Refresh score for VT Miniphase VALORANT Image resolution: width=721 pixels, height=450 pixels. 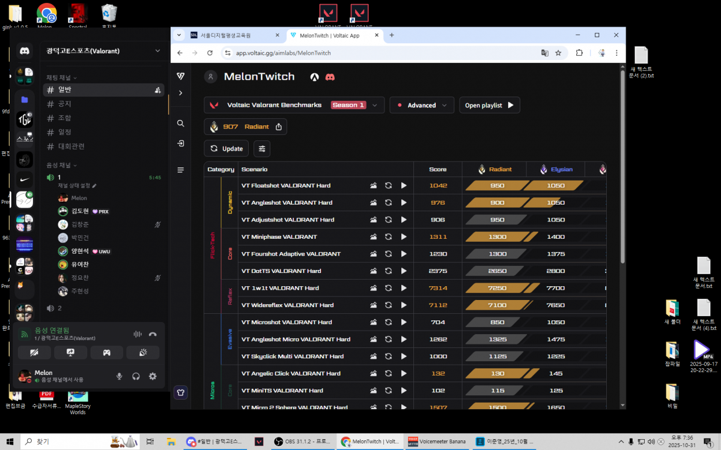pos(388,237)
